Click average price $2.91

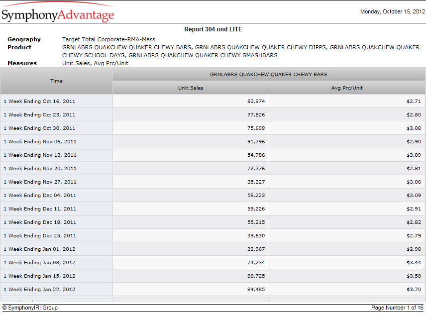coord(414,209)
